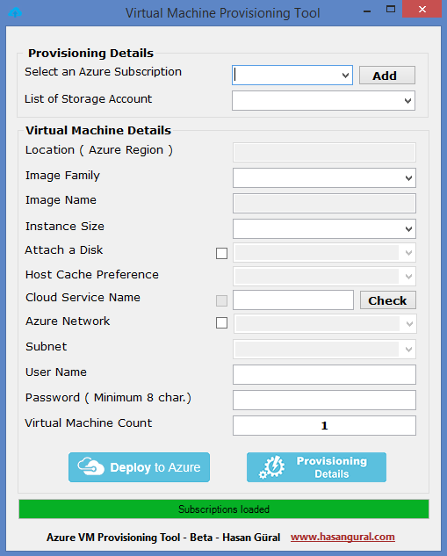Expand the List of Storage Account dropdown
This screenshot has width=447, height=556.
point(323,100)
